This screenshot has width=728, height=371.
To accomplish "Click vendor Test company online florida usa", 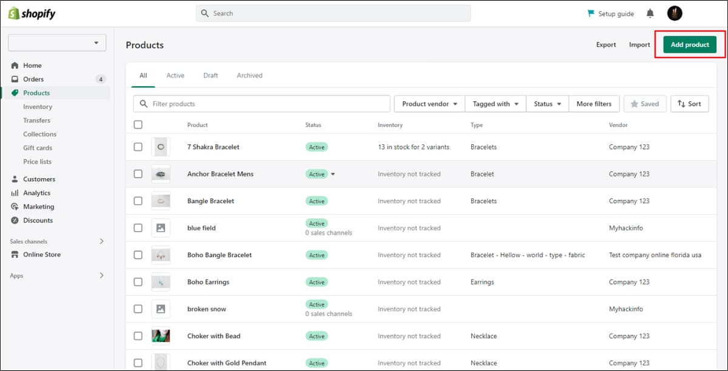I will 655,255.
